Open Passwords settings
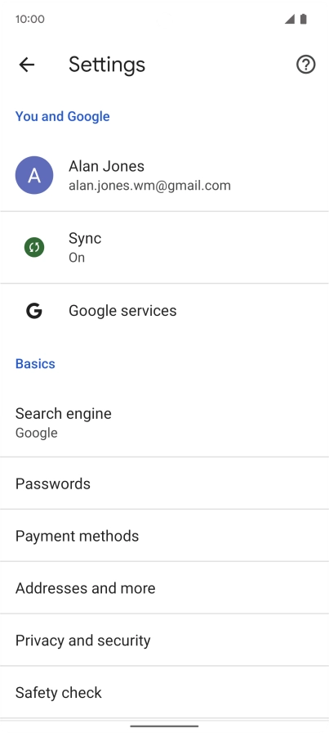Screen dimensions: 329x733 point(164,483)
